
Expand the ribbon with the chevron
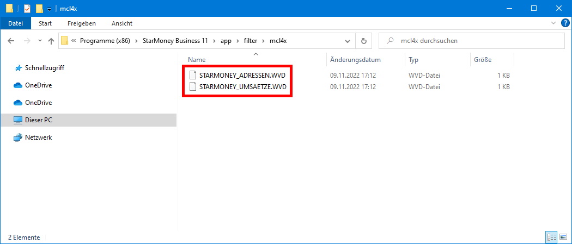coord(553,23)
